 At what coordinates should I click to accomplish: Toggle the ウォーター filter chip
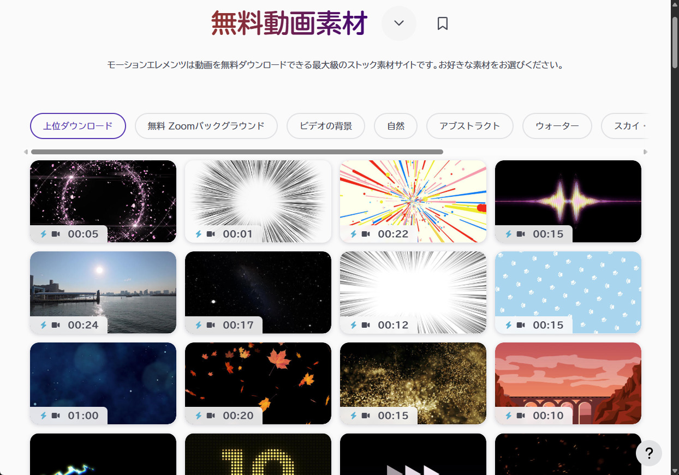(557, 126)
